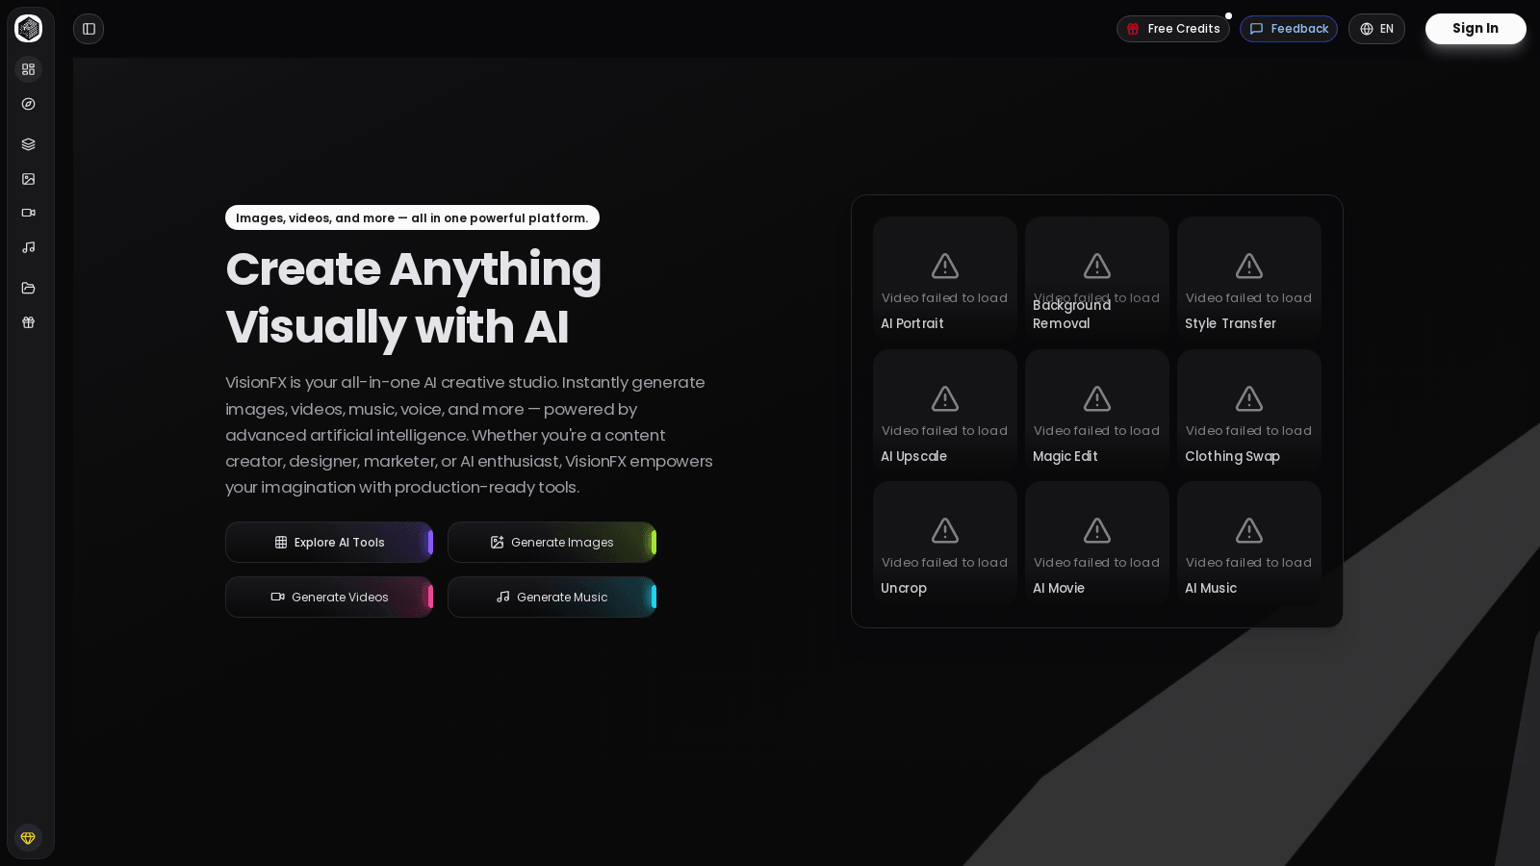Viewport: 1540px width, 866px height.
Task: Click the Sign In button
Action: pyautogui.click(x=1476, y=29)
